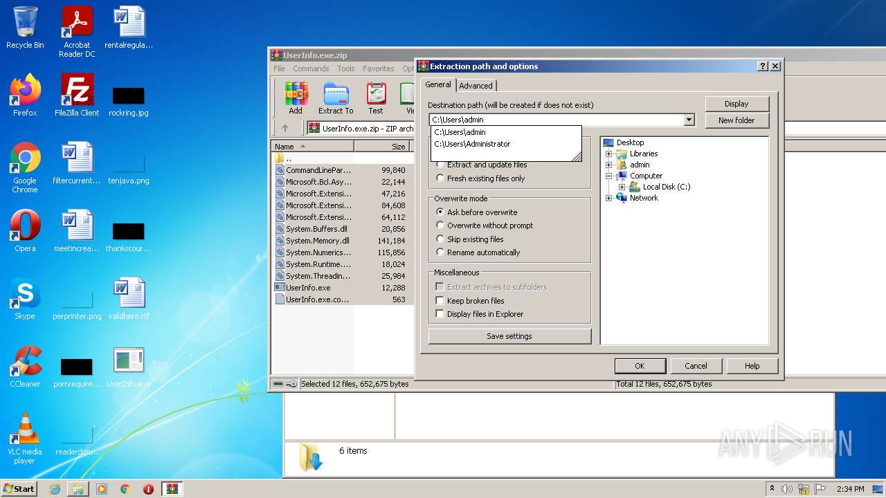Click the up-one-level arrow in WinRAR
The height and width of the screenshot is (498, 886).
(285, 128)
